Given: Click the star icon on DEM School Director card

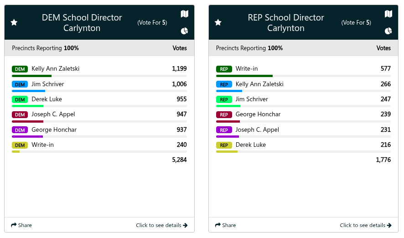Looking at the screenshot, I should (x=14, y=22).
